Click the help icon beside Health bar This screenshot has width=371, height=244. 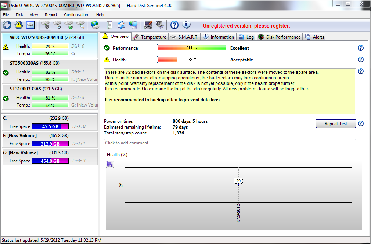pos(360,60)
